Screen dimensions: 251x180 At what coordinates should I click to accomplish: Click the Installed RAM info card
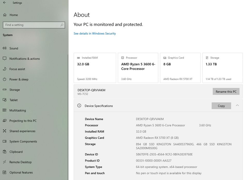pos(95,68)
